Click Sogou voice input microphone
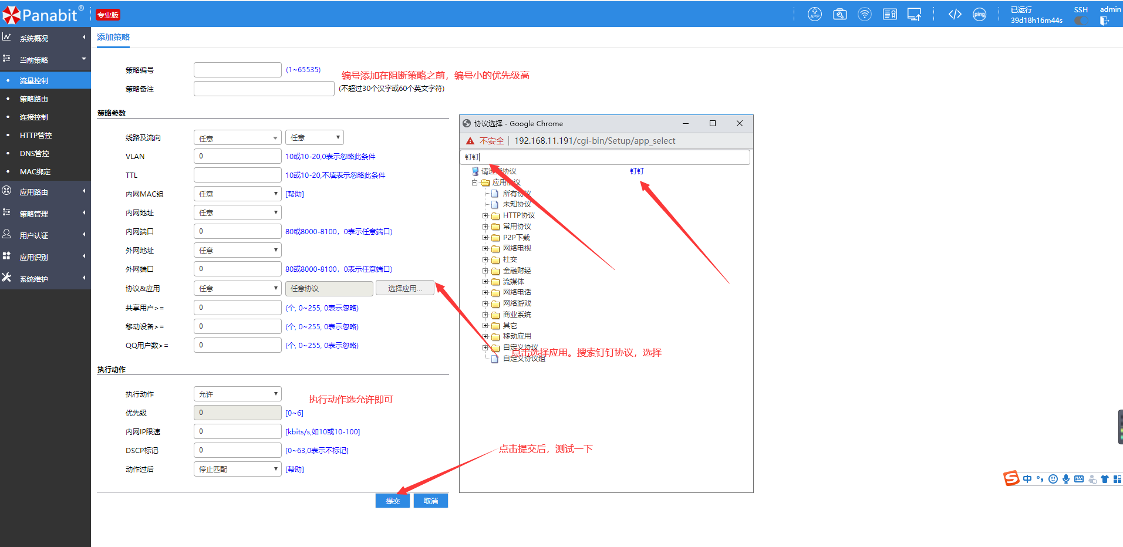 1066,479
